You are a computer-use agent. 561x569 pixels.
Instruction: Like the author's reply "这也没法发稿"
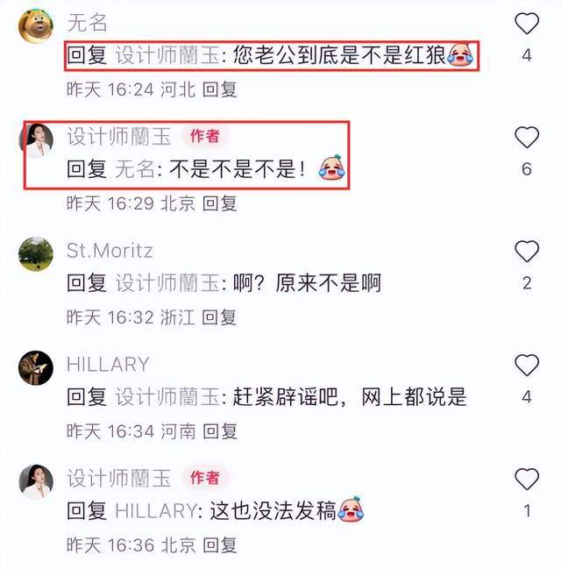[x=527, y=479]
